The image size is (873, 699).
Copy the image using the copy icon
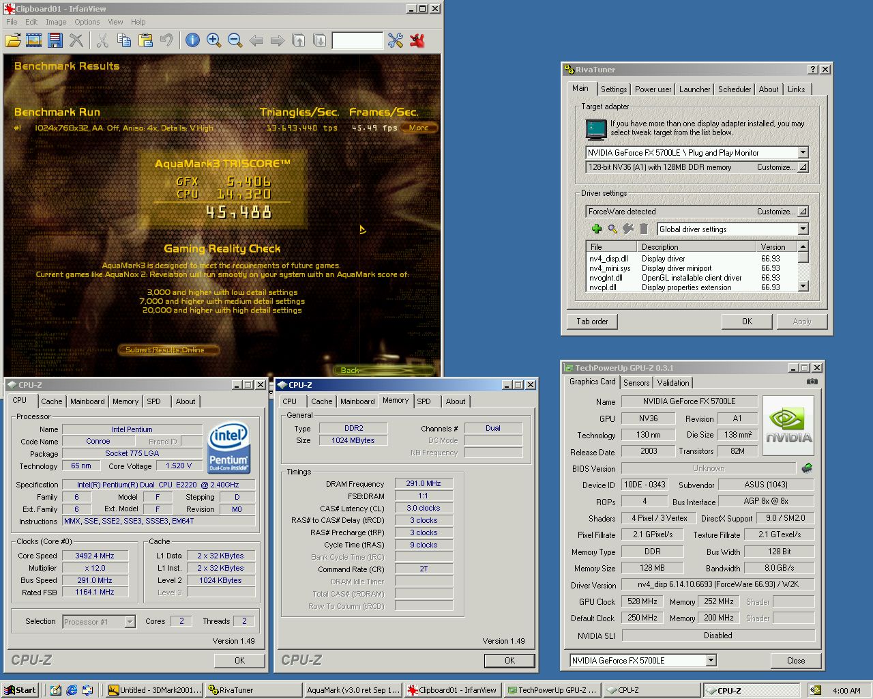[124, 40]
